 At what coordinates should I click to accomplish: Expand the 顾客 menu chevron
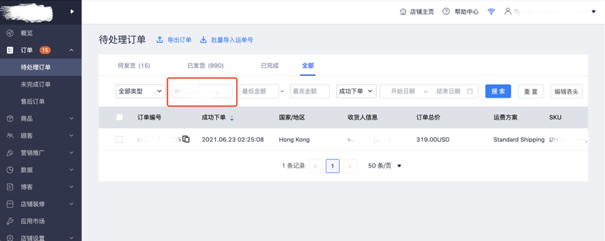71,136
